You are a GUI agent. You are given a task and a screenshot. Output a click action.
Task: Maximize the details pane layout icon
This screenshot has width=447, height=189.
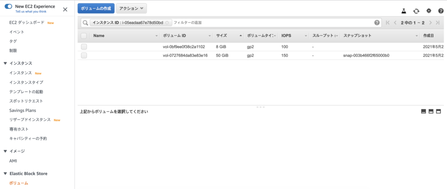coord(439,111)
